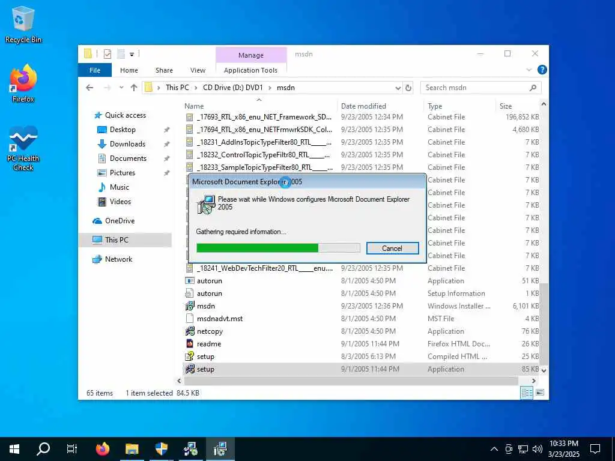The image size is (615, 461).
Task: Show hidden tray icons chevron
Action: pos(494,449)
